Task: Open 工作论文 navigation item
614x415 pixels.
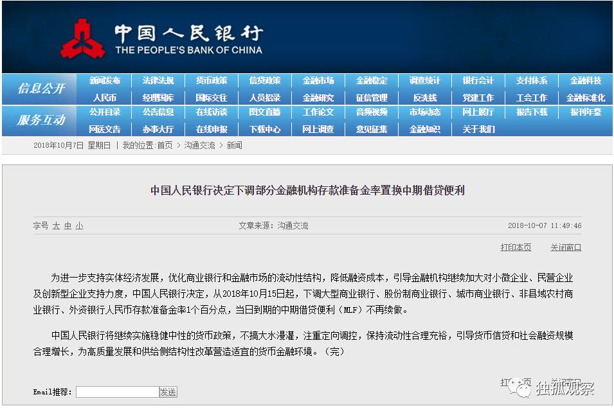Action: (318, 112)
